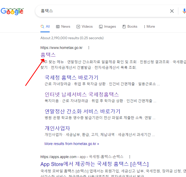Switch to the Images tab
The width and height of the screenshot is (186, 177).
pos(107,26)
